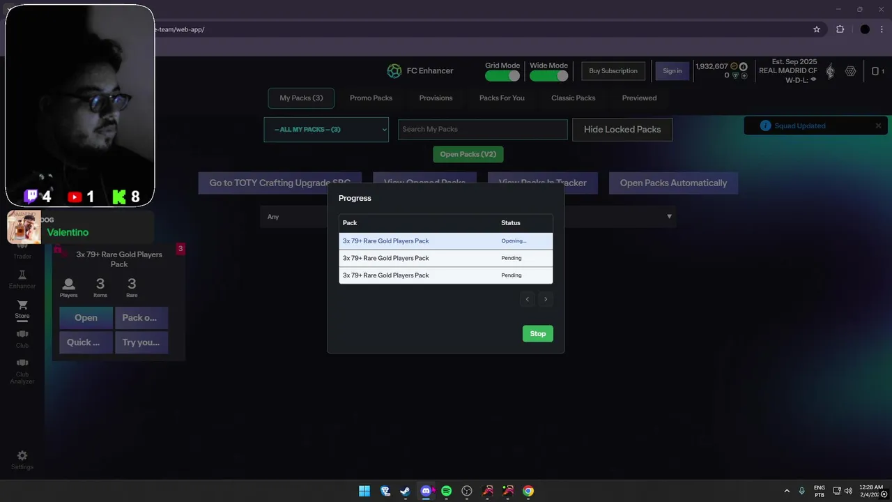Click the taskbar clock showing 12:28 AM
This screenshot has height=502, width=892.
click(x=871, y=491)
